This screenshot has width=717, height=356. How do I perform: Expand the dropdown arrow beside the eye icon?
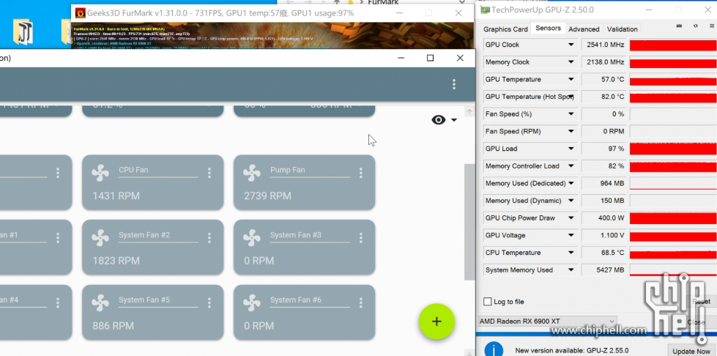[454, 120]
